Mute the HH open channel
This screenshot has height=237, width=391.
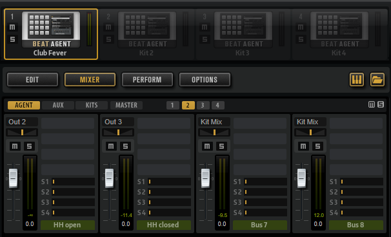pyautogui.click(x=15, y=146)
